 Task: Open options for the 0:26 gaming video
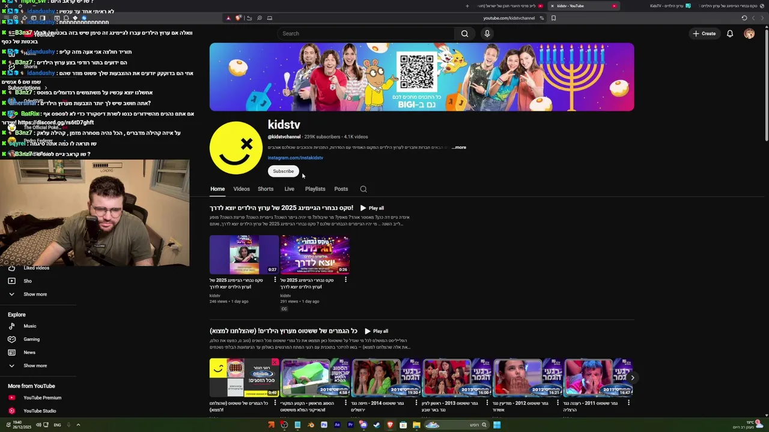point(345,280)
